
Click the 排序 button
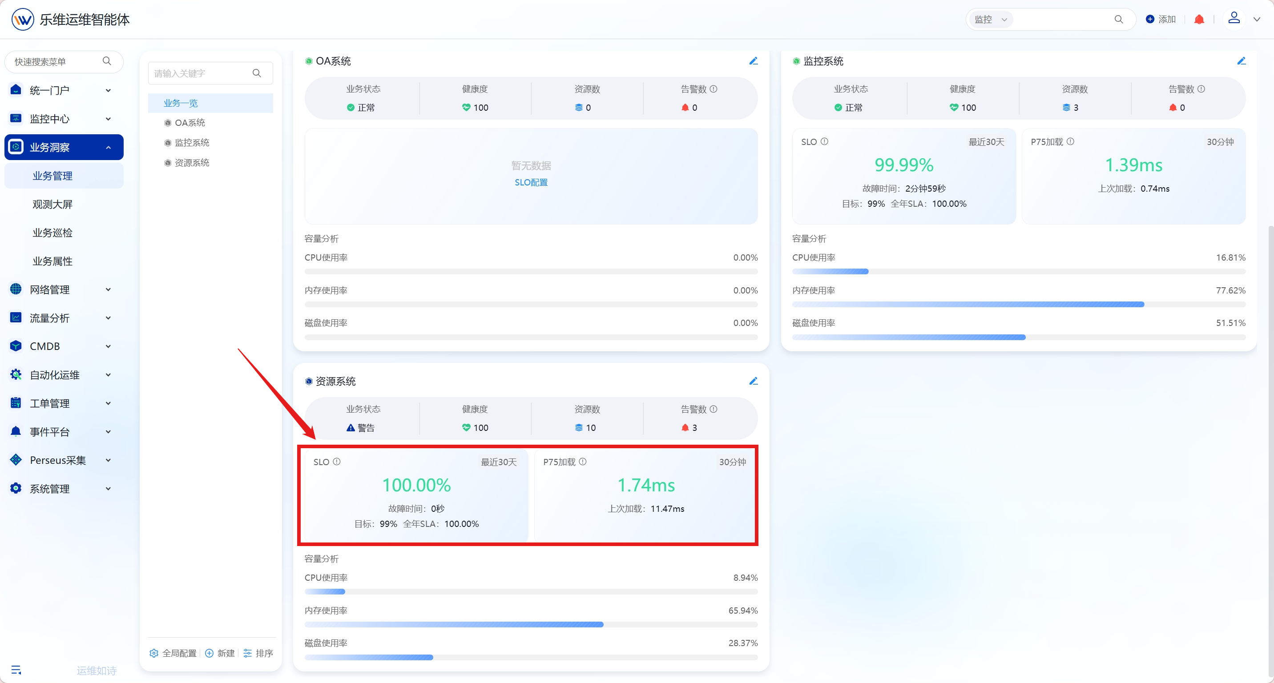pyautogui.click(x=258, y=653)
